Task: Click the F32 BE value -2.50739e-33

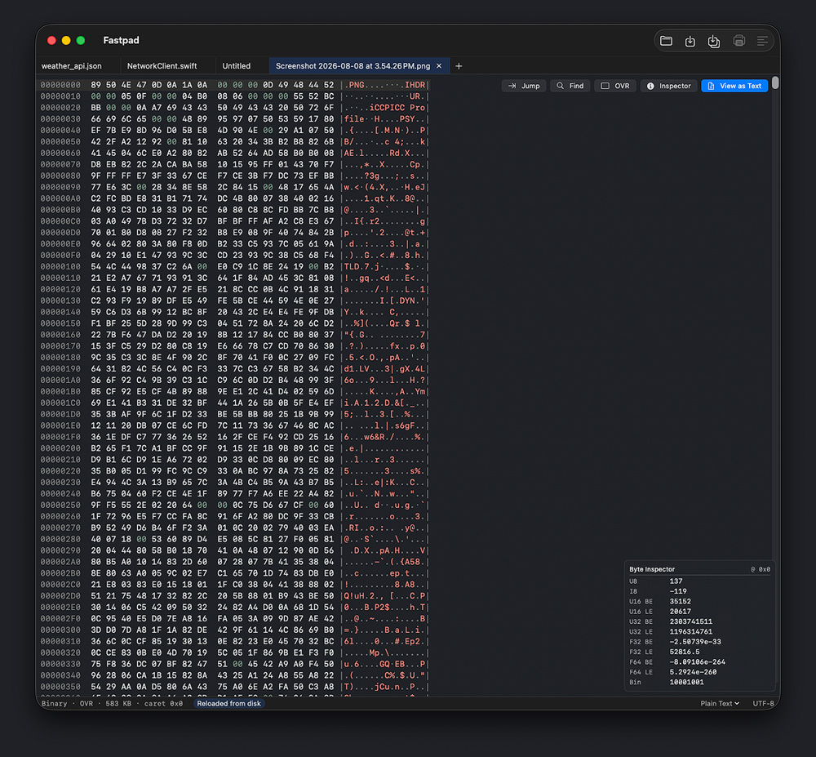Action: (694, 641)
